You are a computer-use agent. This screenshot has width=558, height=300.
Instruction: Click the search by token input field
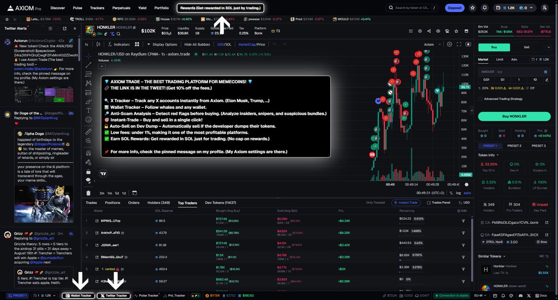(411, 8)
